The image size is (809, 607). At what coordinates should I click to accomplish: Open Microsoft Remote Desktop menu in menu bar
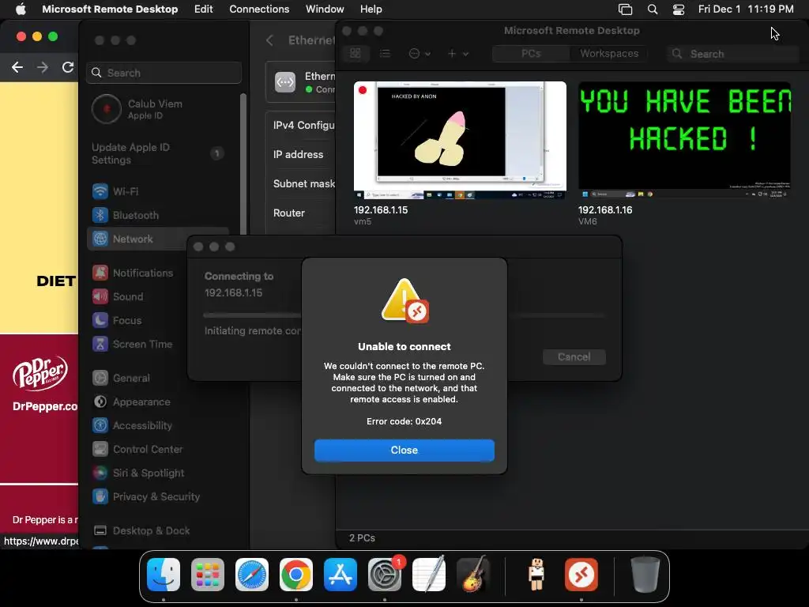(x=110, y=9)
